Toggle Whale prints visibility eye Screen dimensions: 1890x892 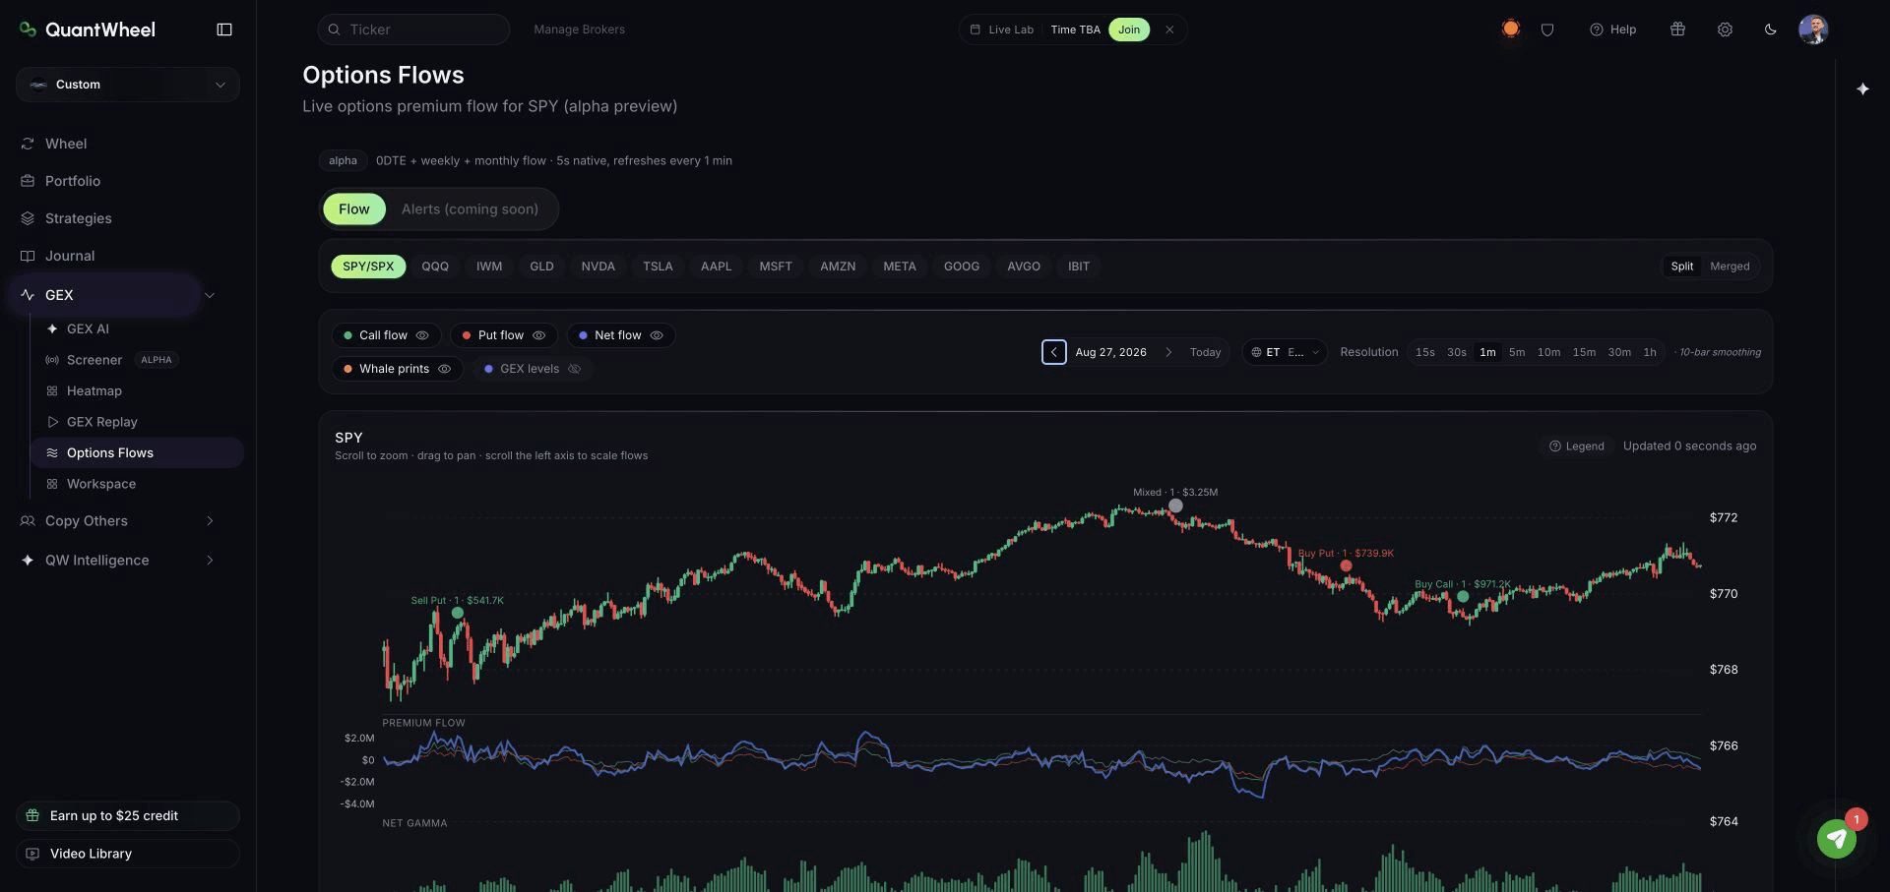444,369
